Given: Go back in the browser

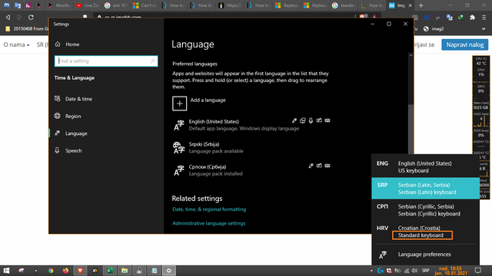Looking at the screenshot, I should tap(8, 18).
